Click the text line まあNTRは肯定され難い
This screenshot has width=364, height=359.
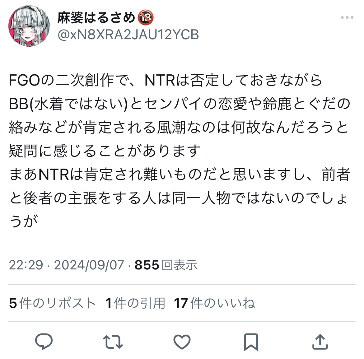pos(180,174)
